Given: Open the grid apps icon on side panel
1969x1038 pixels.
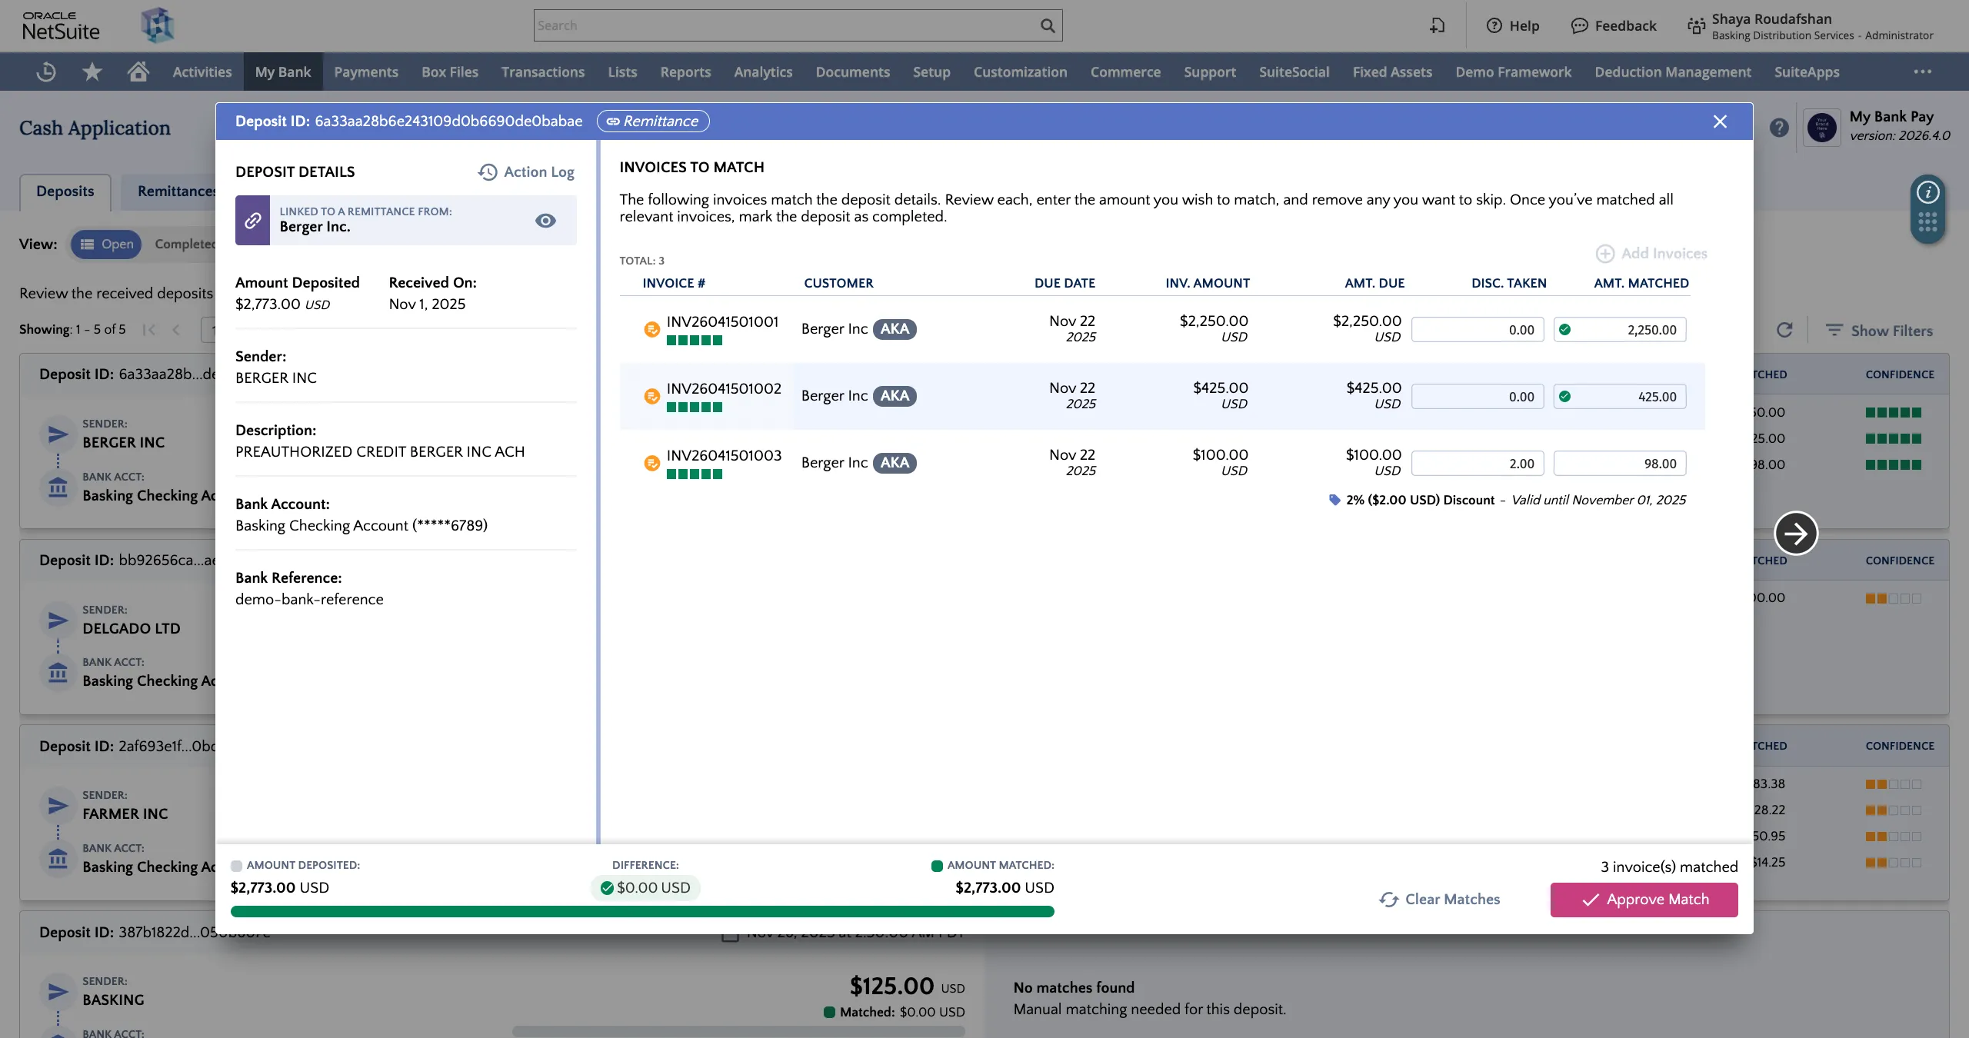Looking at the screenshot, I should tap(1927, 222).
